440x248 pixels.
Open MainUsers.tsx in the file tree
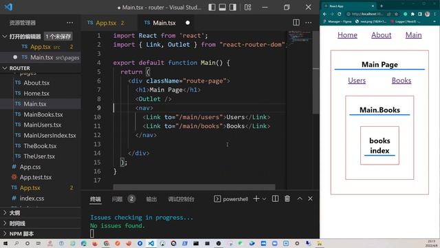coord(43,125)
